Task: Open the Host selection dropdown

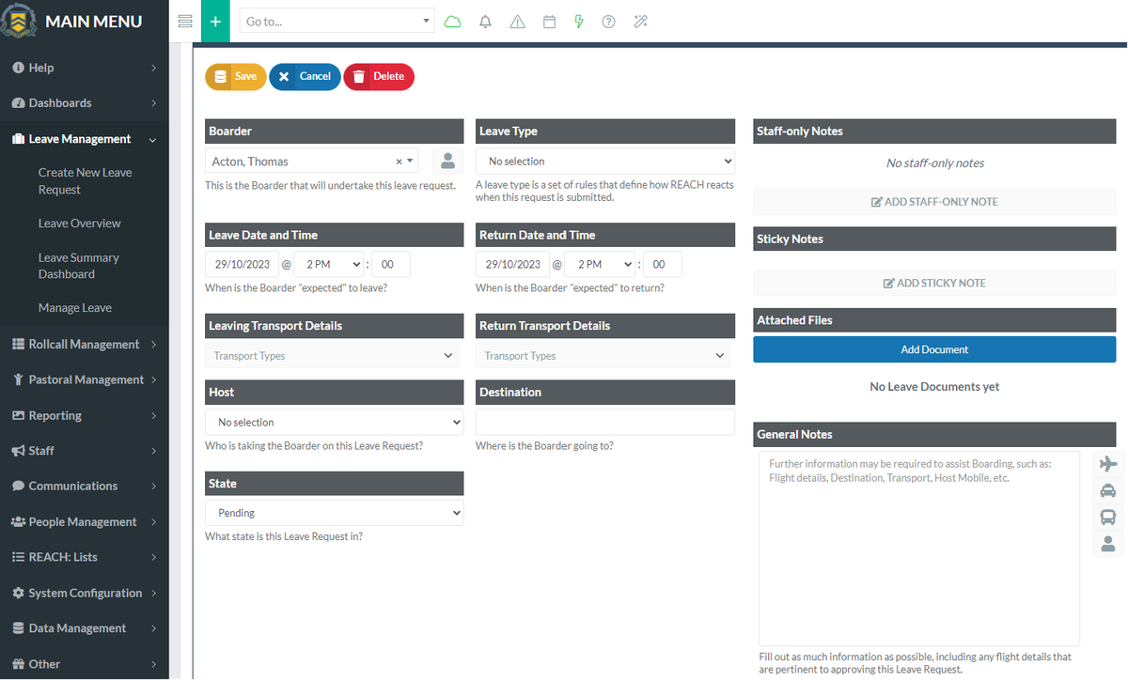Action: pos(334,423)
